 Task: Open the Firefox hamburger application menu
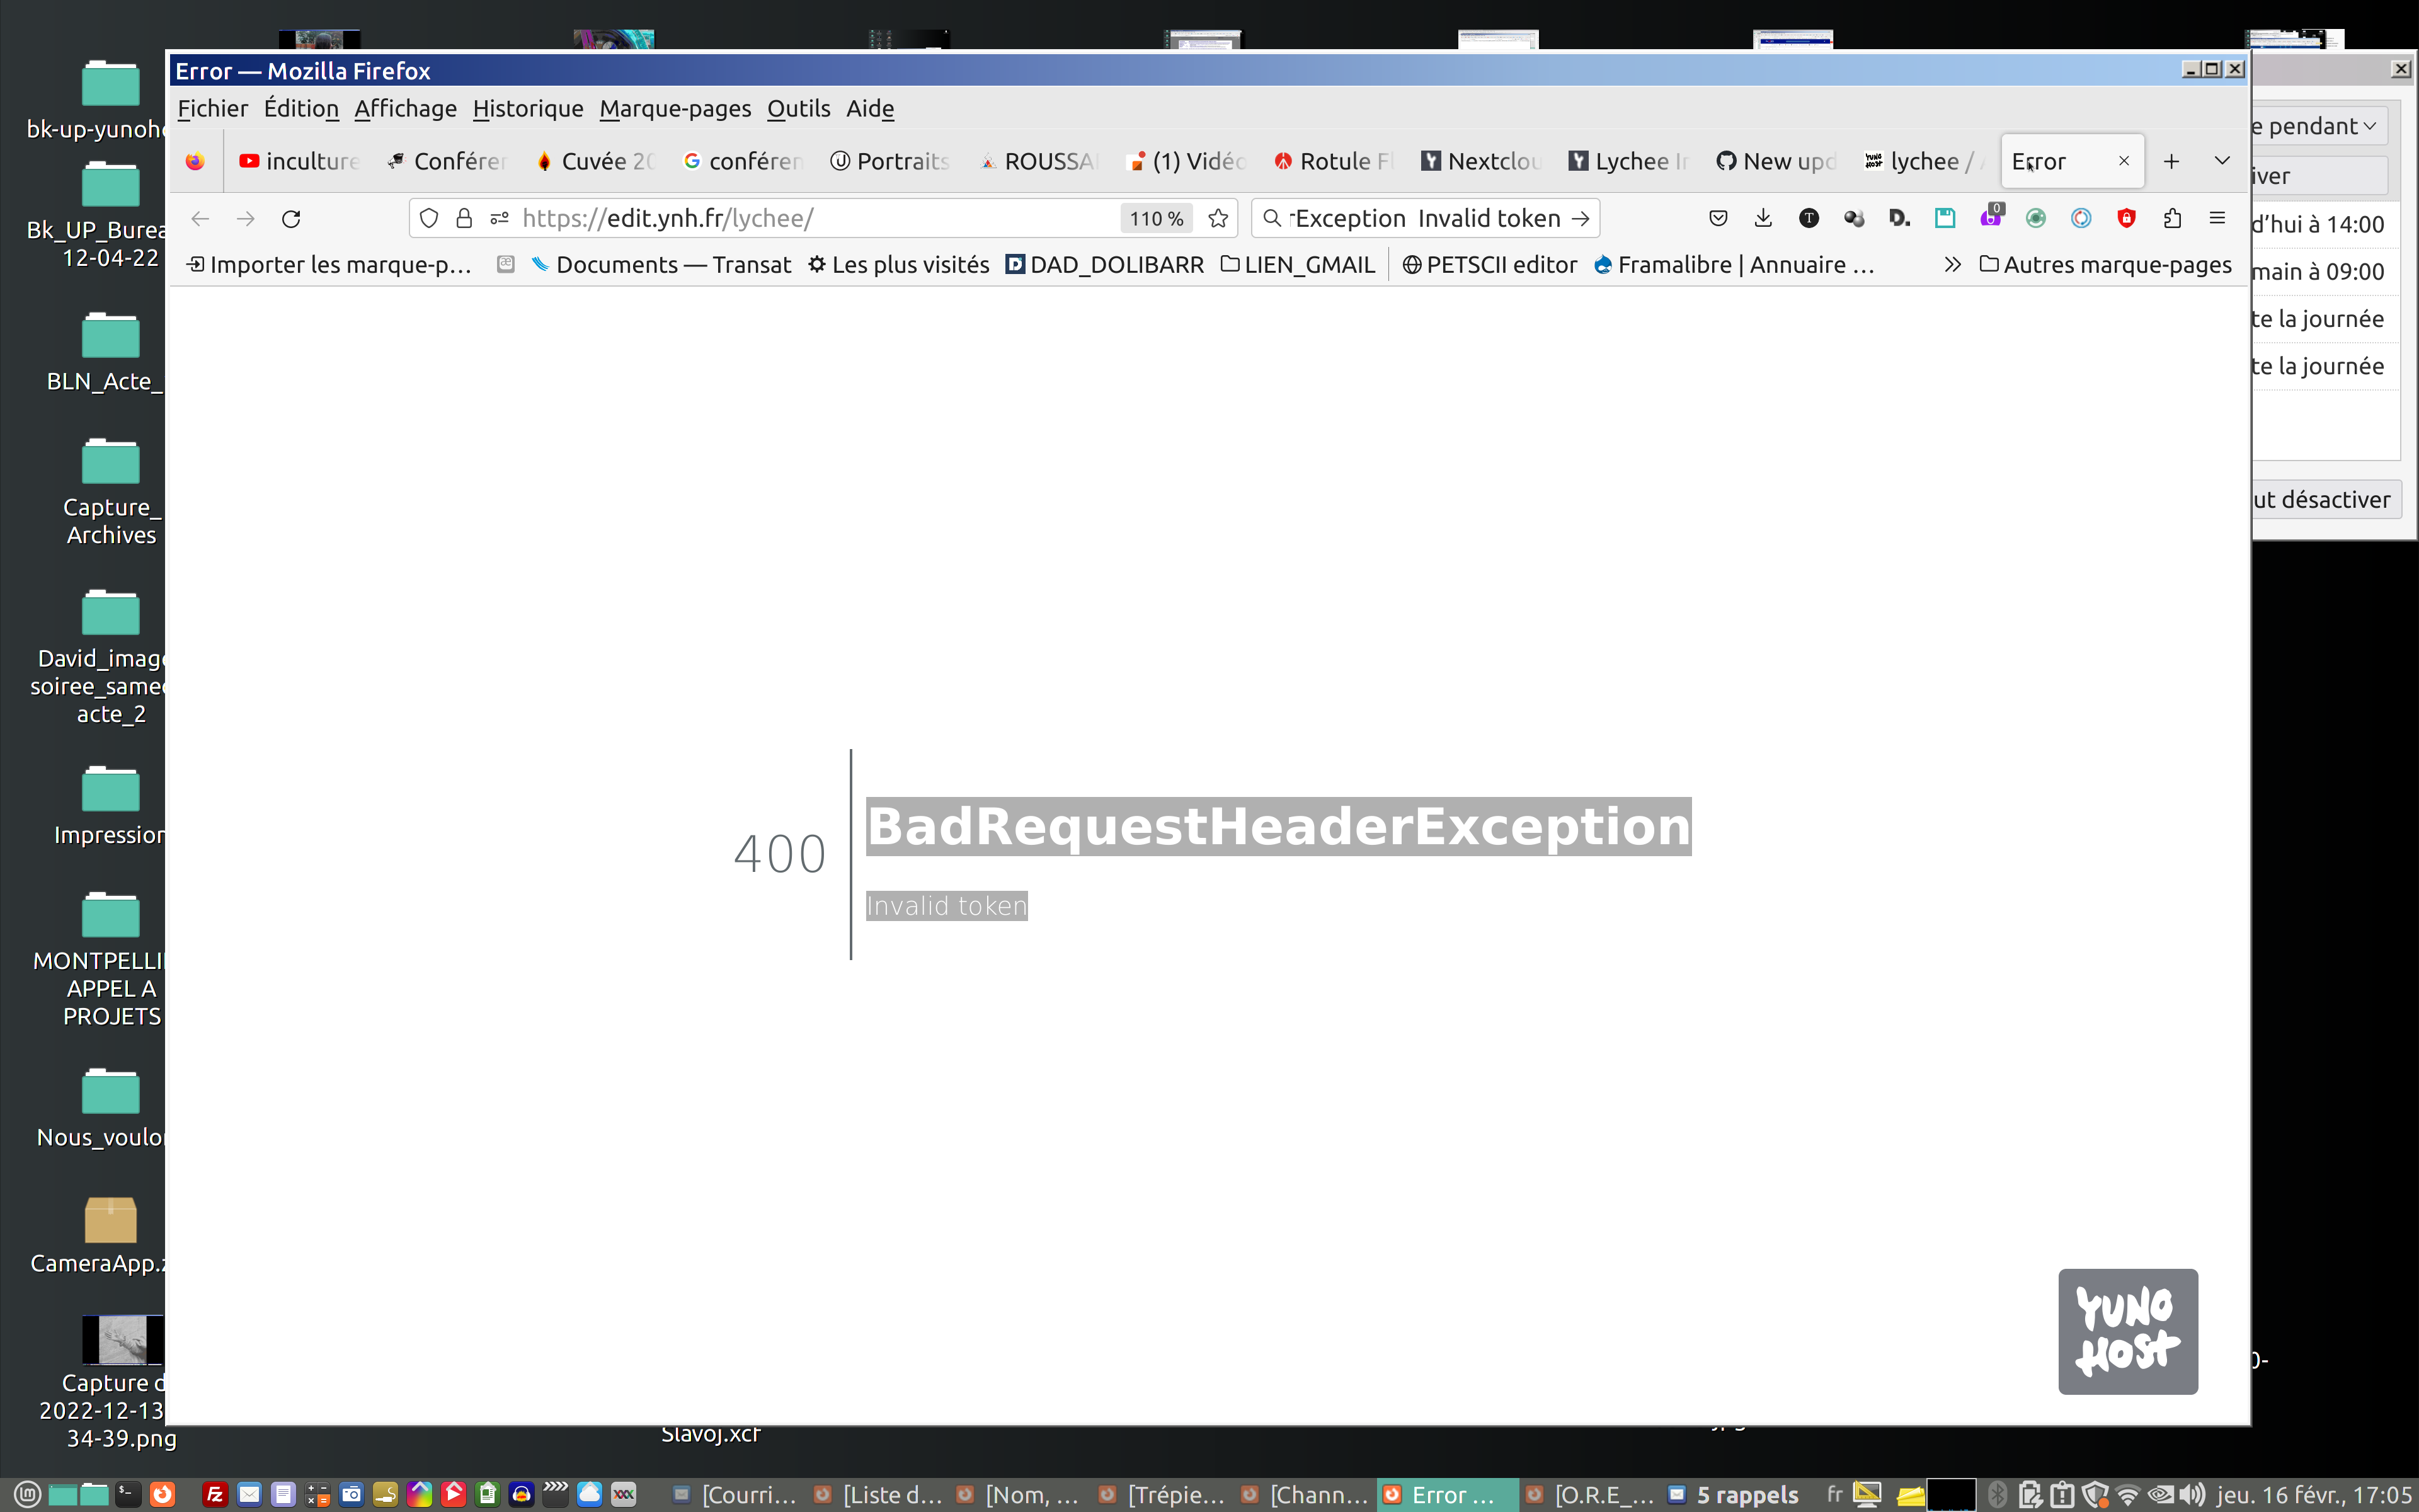click(x=2217, y=218)
